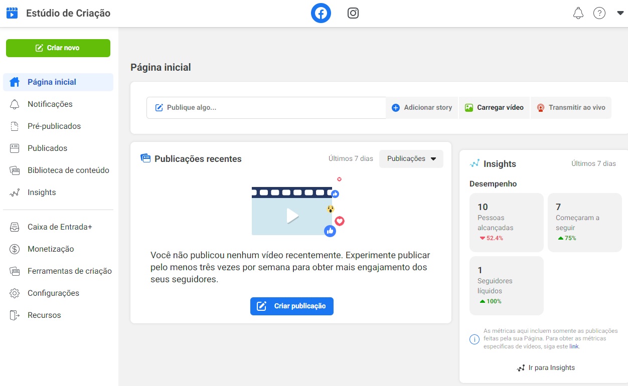The height and width of the screenshot is (386, 628).
Task: Click the Seguidores líquidos metric card
Action: pos(507,286)
